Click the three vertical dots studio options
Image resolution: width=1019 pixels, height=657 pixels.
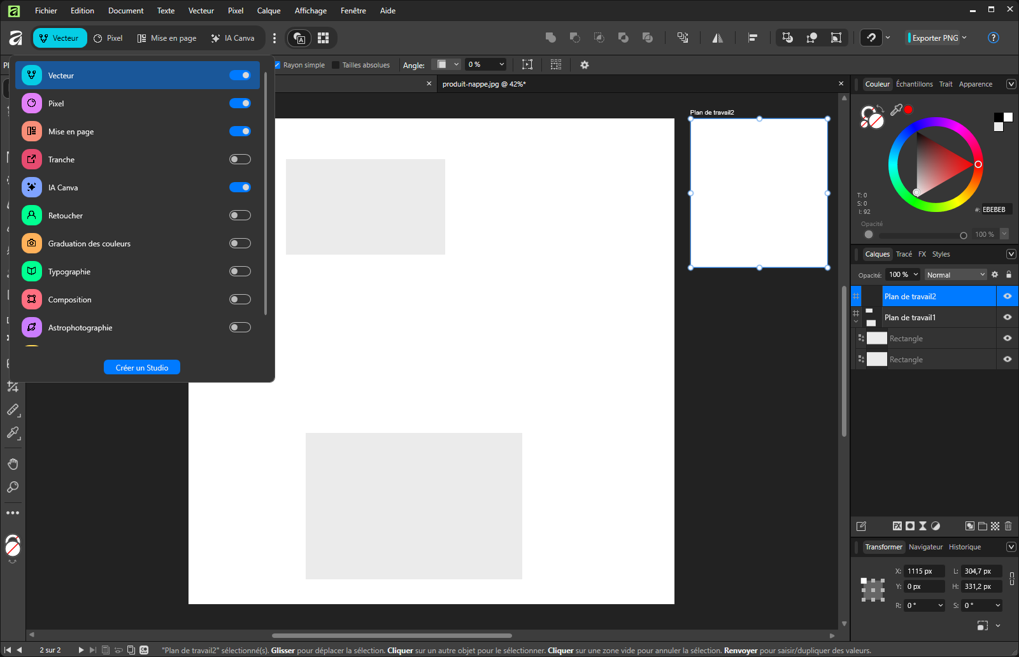click(x=274, y=38)
